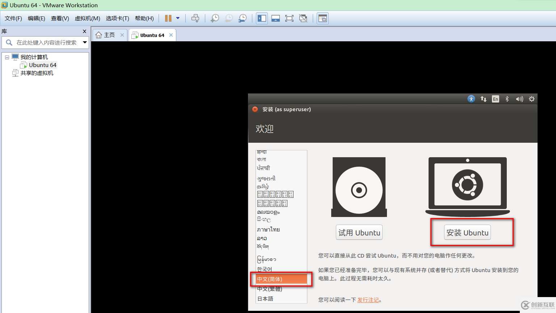556x313 pixels.
Task: Toggle the thumbnail bar view icon
Action: pos(275,18)
